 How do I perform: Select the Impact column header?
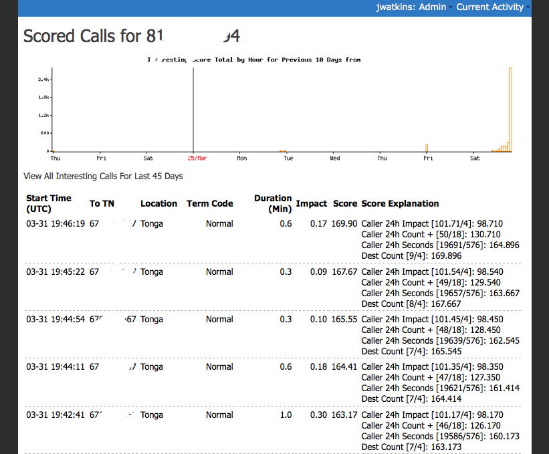(311, 203)
